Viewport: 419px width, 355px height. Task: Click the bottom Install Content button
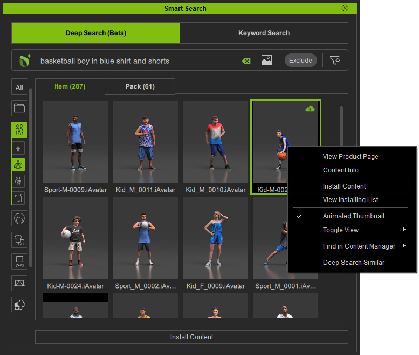click(191, 337)
